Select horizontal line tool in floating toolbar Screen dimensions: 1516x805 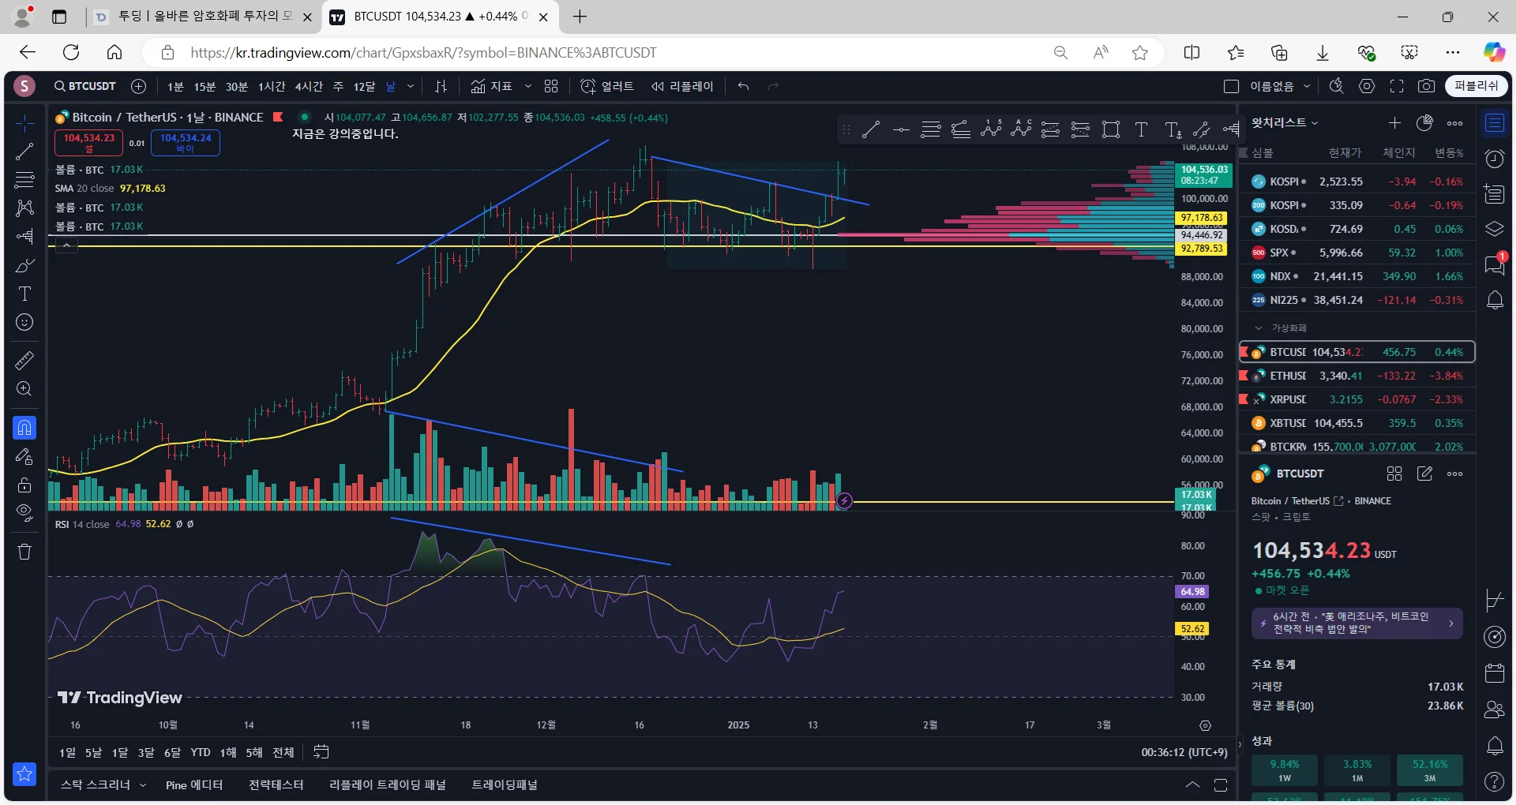pos(901,130)
